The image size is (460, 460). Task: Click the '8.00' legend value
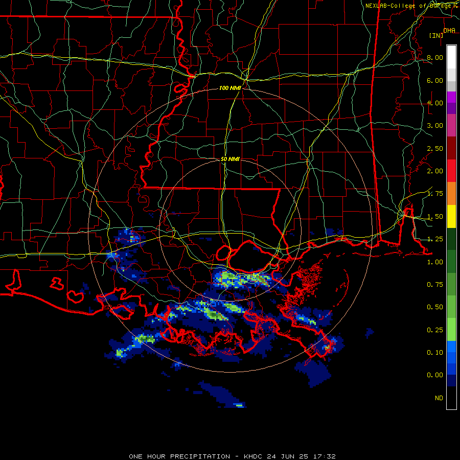pyautogui.click(x=435, y=57)
